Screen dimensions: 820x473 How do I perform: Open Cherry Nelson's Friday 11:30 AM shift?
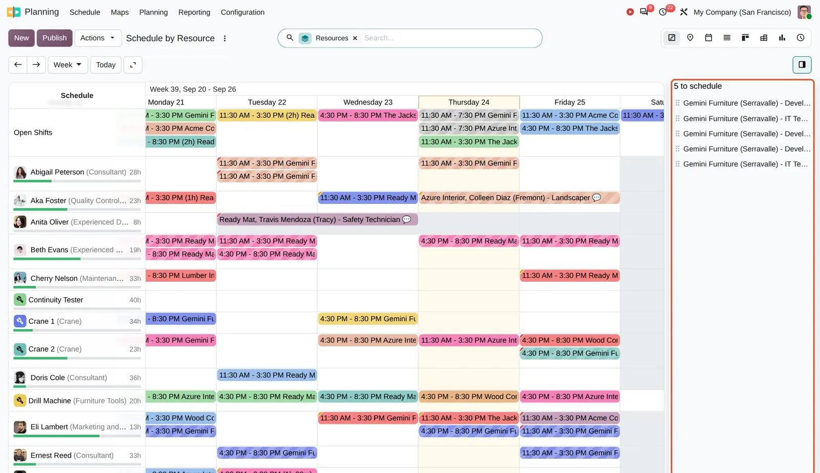tap(569, 276)
